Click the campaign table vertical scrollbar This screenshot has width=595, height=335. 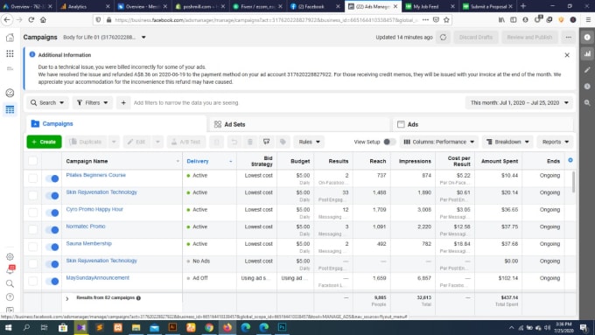(x=573, y=182)
